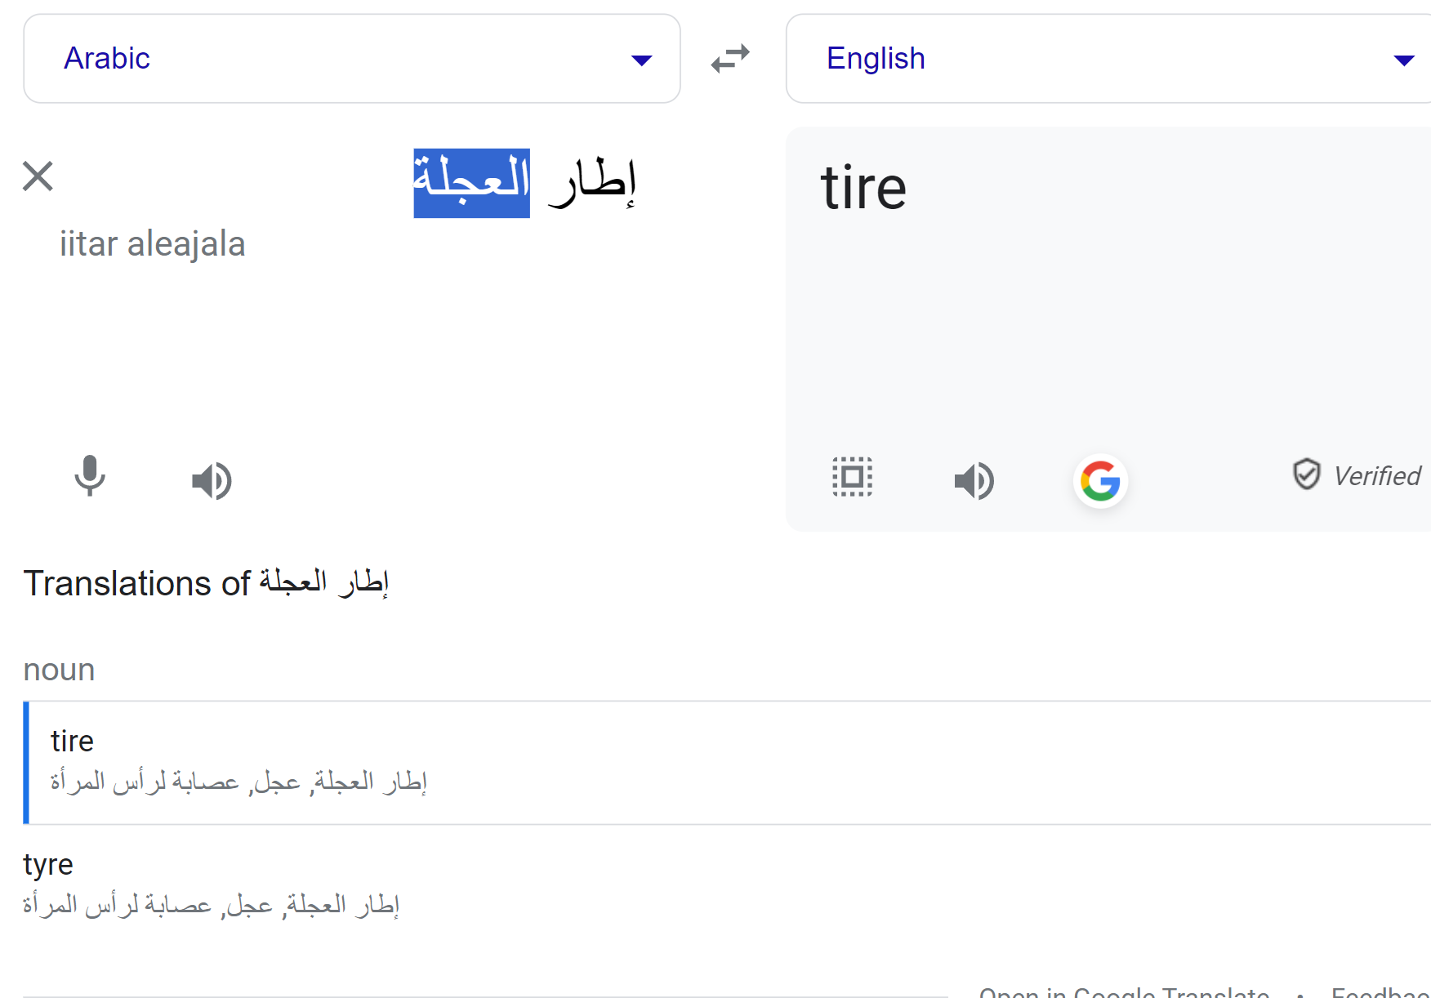
Task: Play audio pronunciation of the Arabic text
Action: (x=212, y=480)
